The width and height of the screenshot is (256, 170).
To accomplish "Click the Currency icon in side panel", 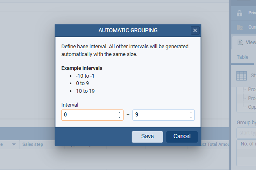I will click(240, 27).
